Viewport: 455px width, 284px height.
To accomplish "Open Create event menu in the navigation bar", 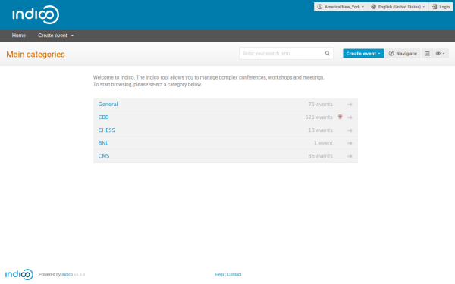I will click(x=55, y=36).
